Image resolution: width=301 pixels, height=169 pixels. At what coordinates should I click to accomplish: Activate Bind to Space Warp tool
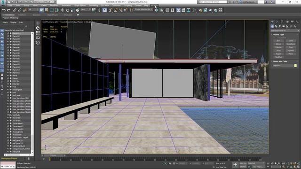click(x=24, y=10)
